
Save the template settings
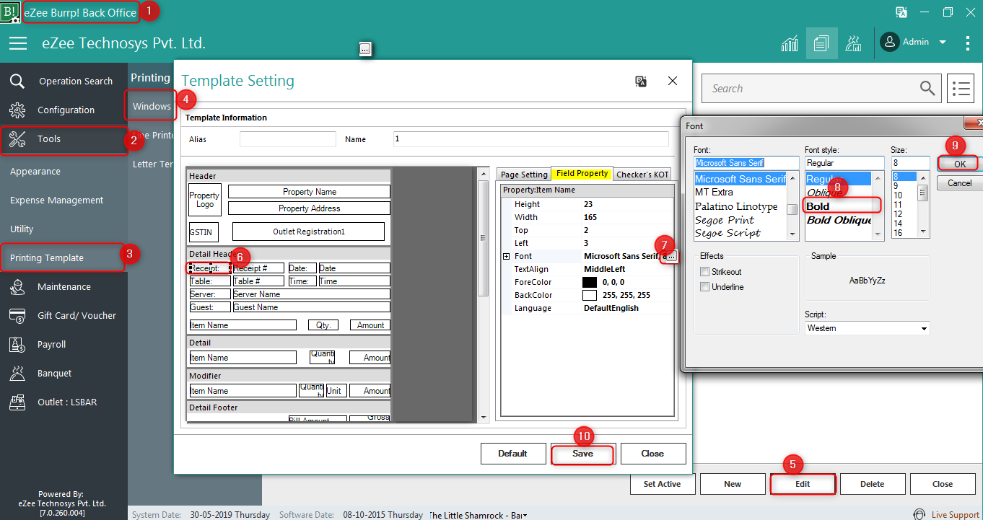click(582, 454)
